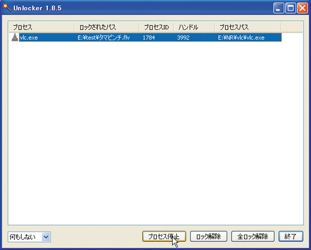Sort by the ロックされたパス column header
Viewport: 311px width, 250px height.
click(107, 27)
